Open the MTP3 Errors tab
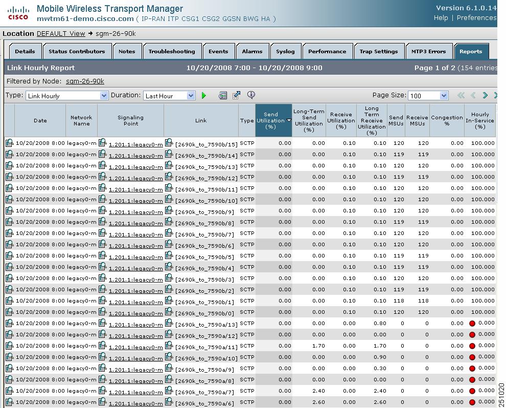The width and height of the screenshot is (506, 408). [x=428, y=51]
